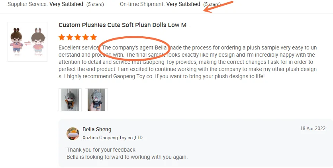View the first review photo thumbnail

point(70,100)
